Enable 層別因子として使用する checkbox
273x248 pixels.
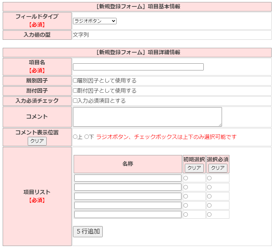pos(75,81)
